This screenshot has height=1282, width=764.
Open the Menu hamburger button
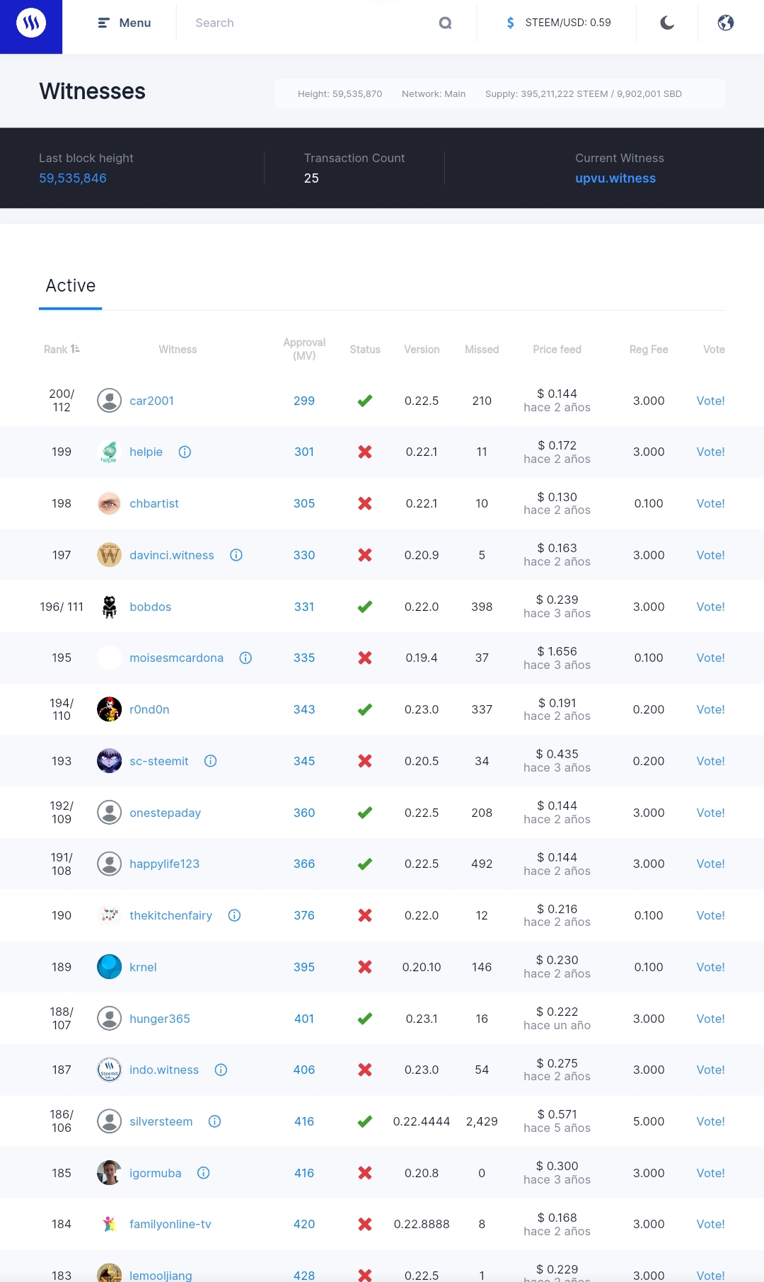125,23
